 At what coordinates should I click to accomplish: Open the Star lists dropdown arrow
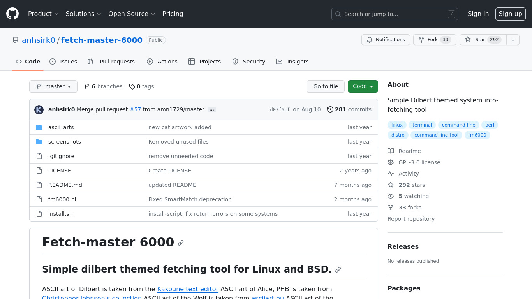tap(513, 40)
